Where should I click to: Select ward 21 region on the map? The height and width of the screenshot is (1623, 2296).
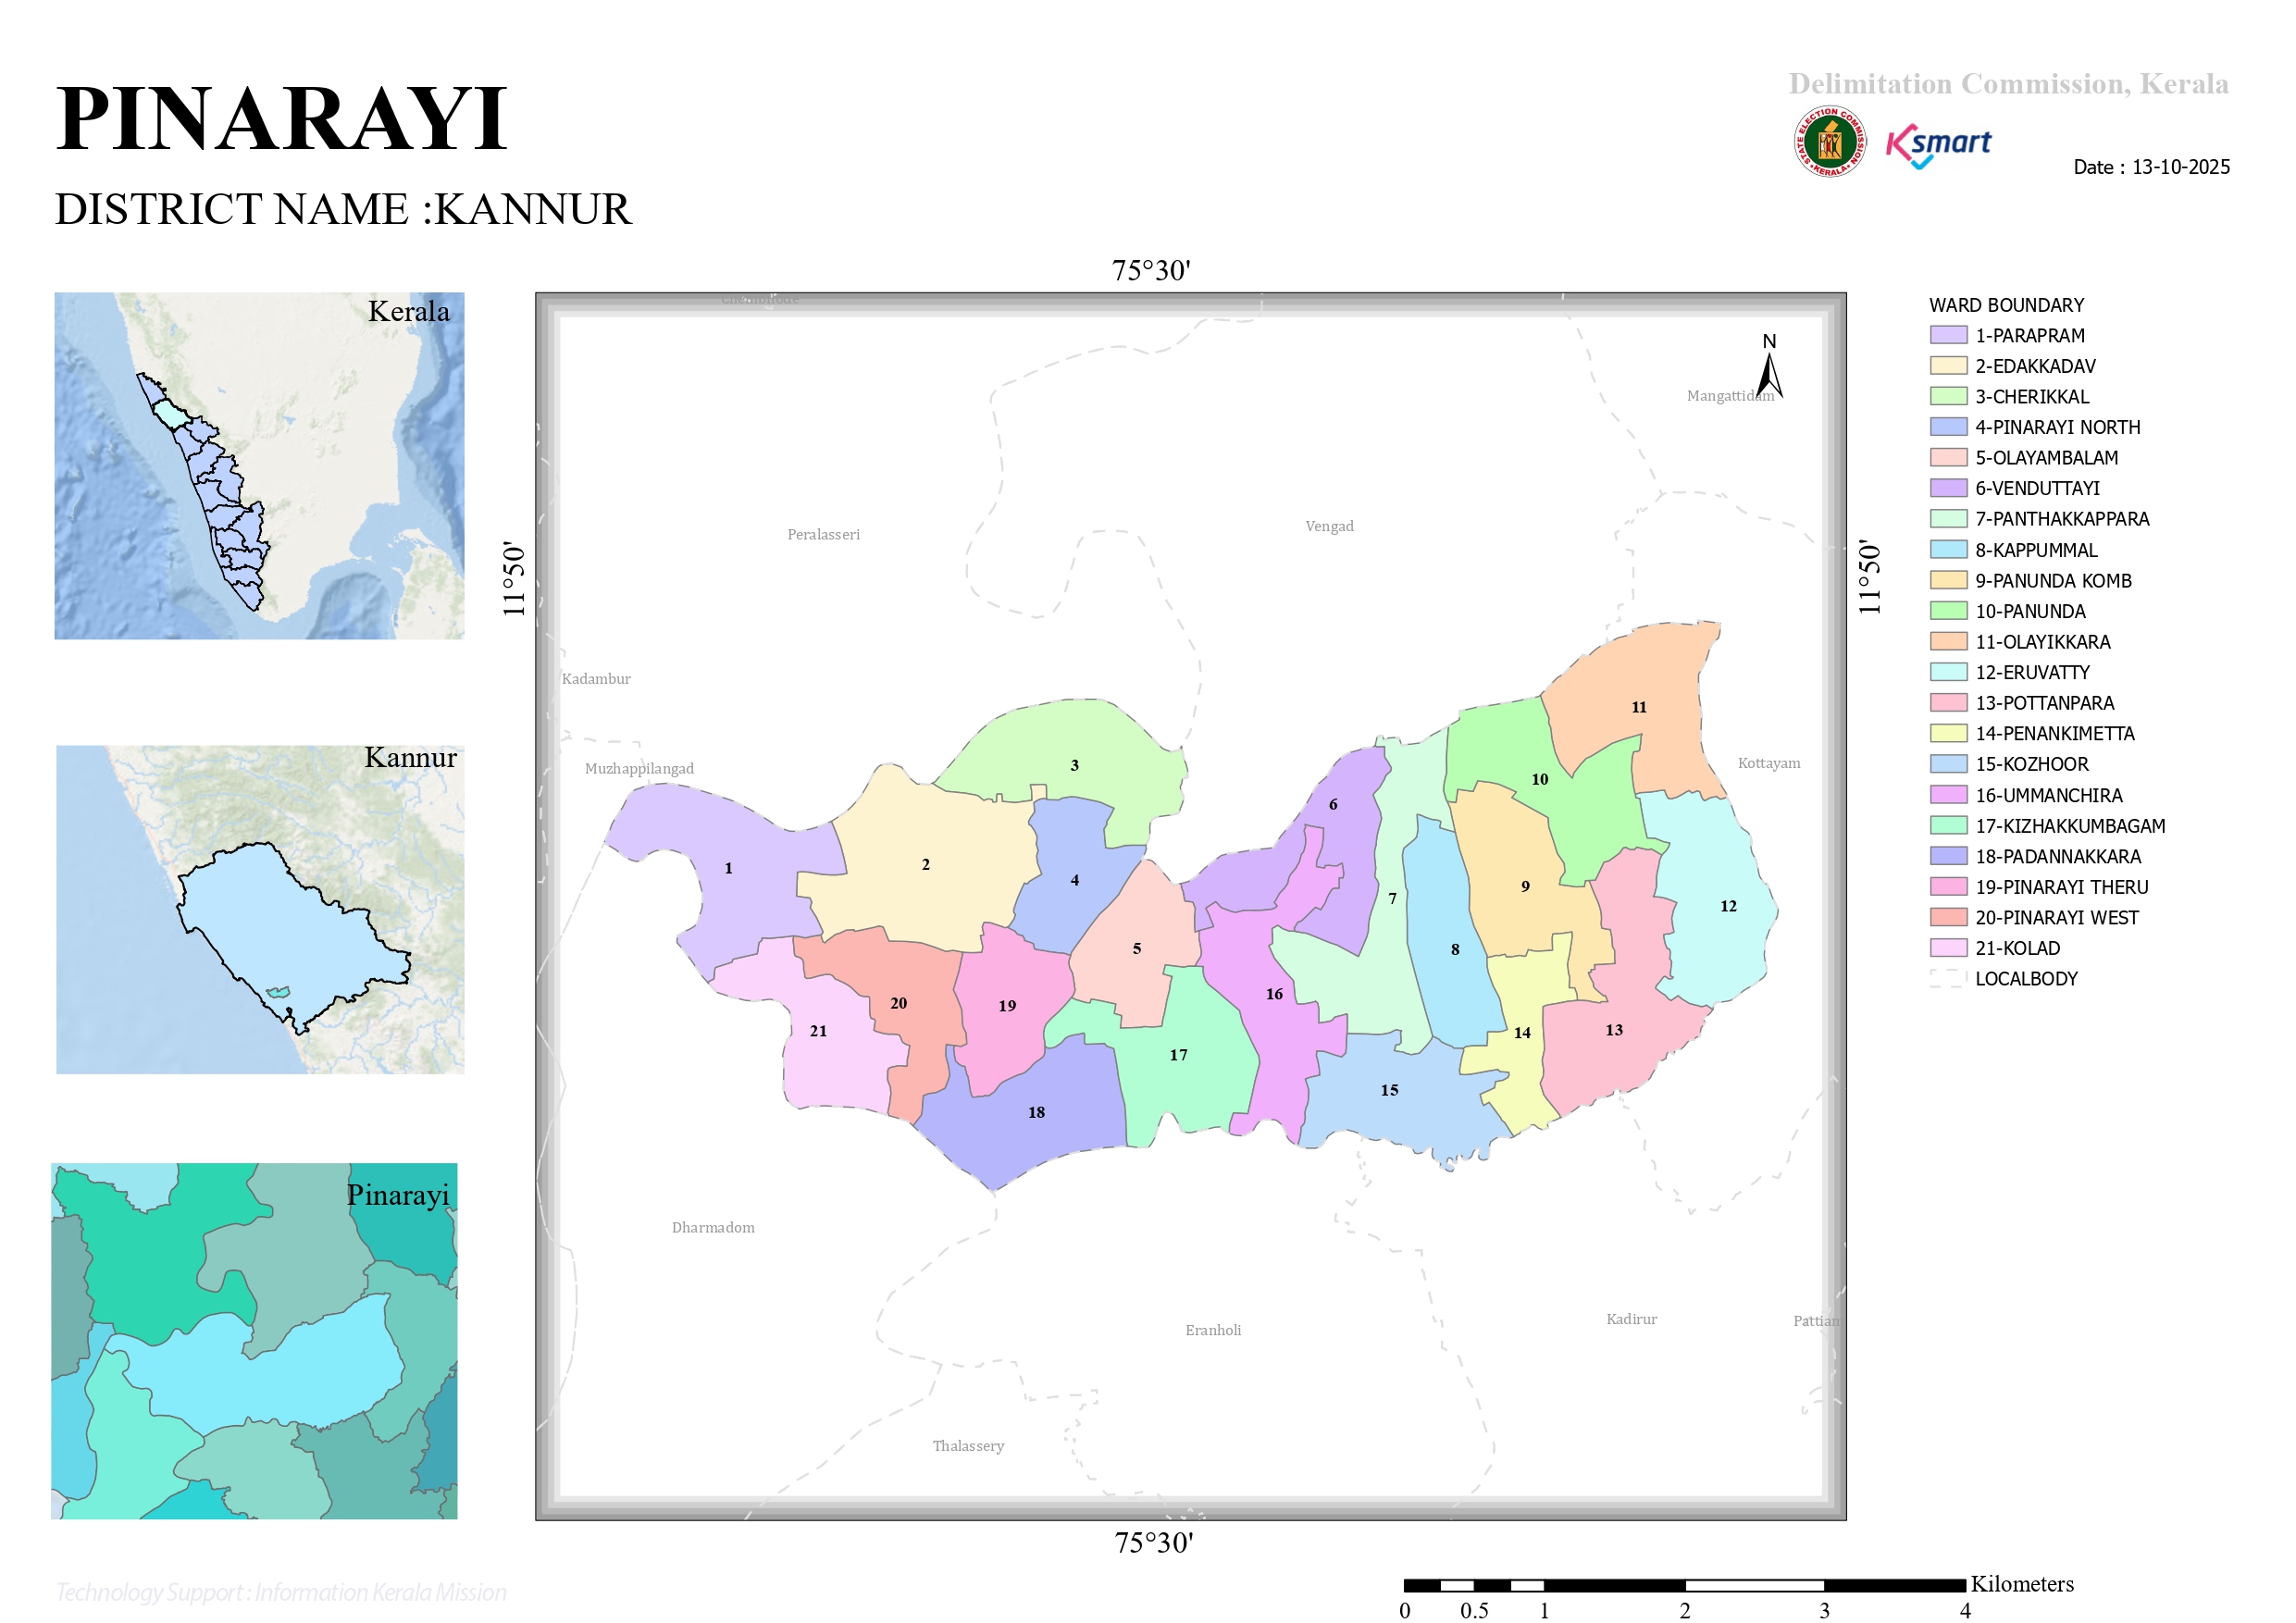[818, 1031]
